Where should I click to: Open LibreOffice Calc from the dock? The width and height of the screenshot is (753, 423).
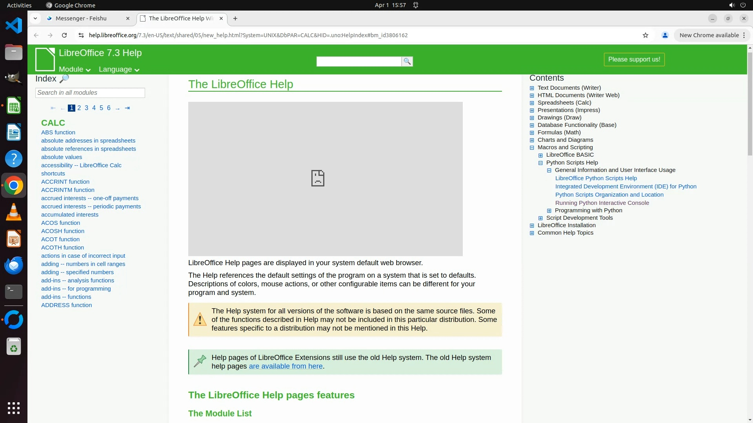(14, 106)
